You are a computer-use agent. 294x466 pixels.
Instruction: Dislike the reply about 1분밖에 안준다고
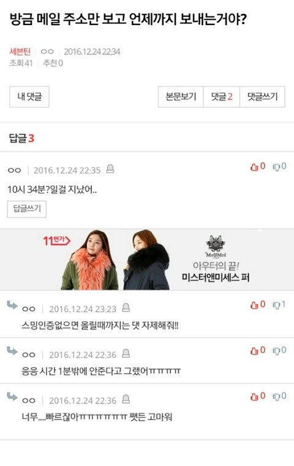[x=279, y=350]
